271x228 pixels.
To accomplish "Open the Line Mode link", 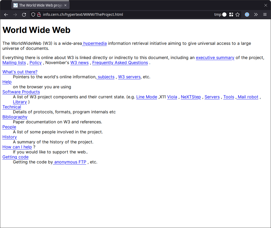I will click(x=147, y=97).
